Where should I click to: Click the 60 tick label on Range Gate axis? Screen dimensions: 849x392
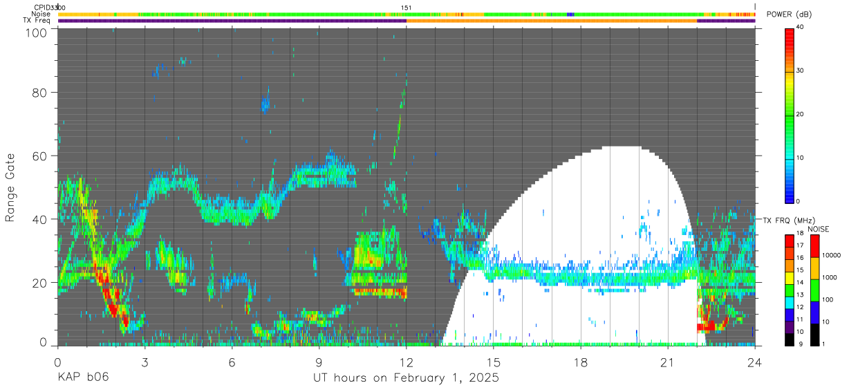tap(39, 156)
